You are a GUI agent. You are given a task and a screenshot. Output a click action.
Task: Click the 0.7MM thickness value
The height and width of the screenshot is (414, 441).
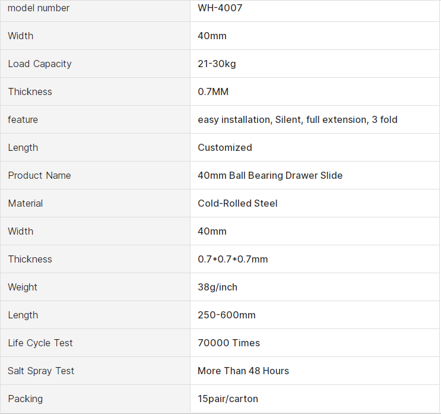click(213, 91)
